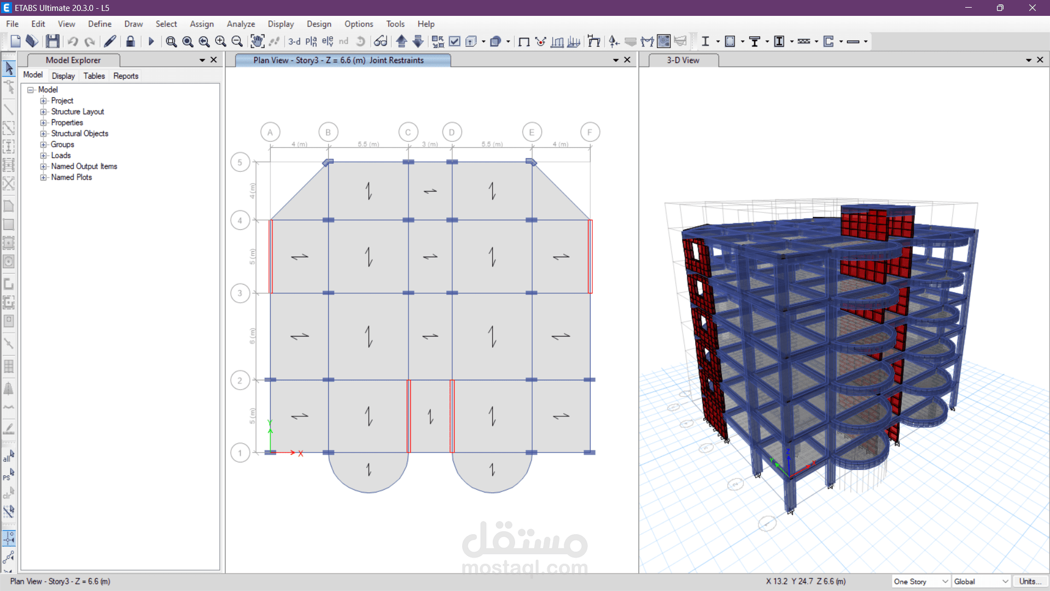Image resolution: width=1050 pixels, height=591 pixels.
Task: Toggle object shrink display
Action: point(438,41)
